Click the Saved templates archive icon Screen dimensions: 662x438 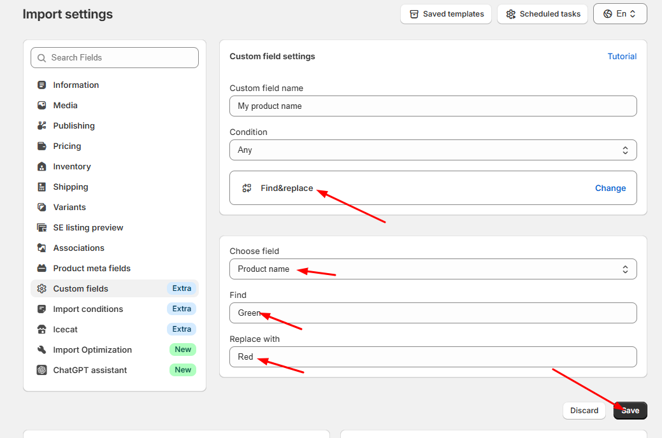tap(414, 14)
